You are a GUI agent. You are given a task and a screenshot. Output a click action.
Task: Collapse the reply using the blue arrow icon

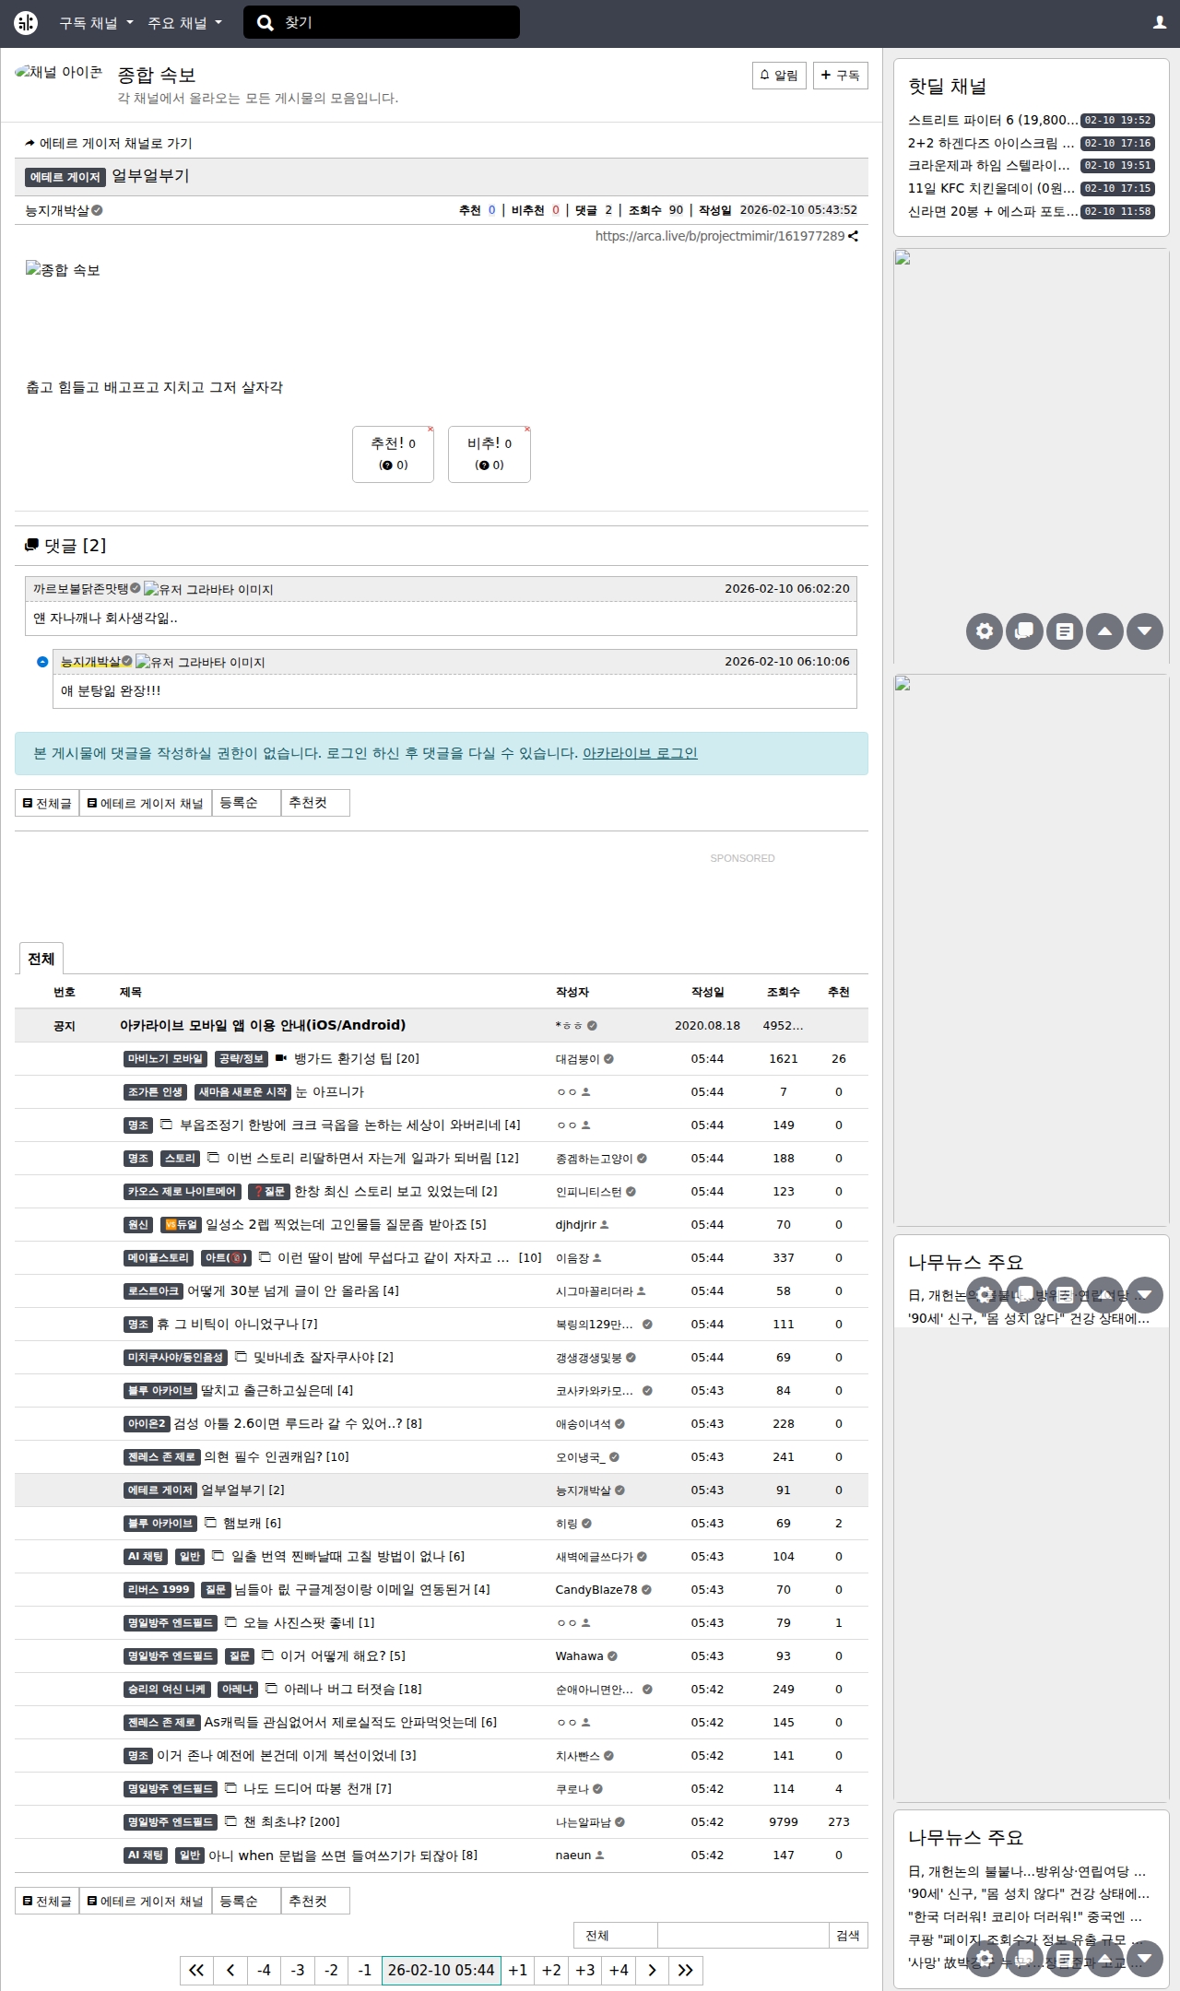42,662
